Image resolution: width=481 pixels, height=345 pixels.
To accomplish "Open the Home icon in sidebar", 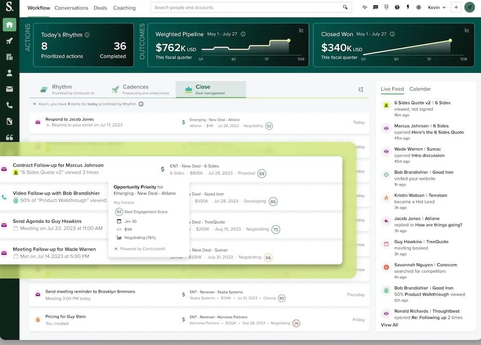I will coord(9,25).
